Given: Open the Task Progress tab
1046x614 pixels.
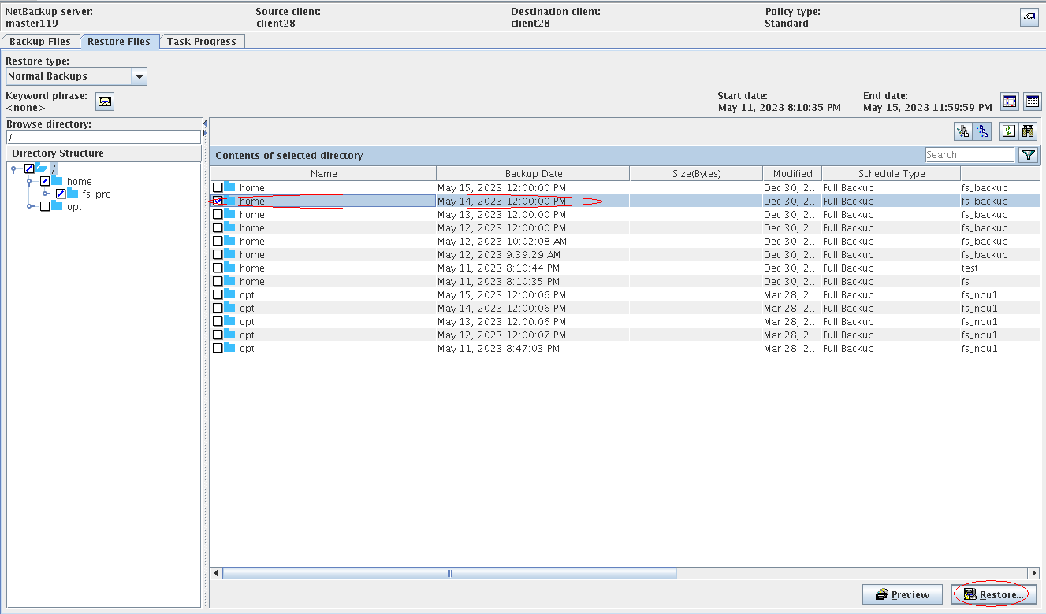Looking at the screenshot, I should [x=201, y=42].
